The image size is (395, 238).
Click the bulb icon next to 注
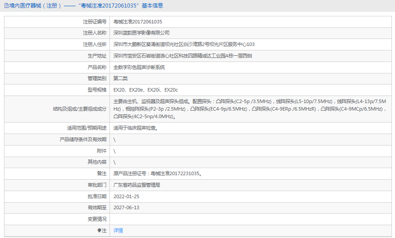(x=99, y=230)
